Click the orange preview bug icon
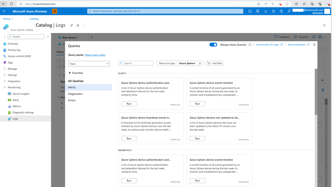Screen dimensions: 332x187 (55, 11)
